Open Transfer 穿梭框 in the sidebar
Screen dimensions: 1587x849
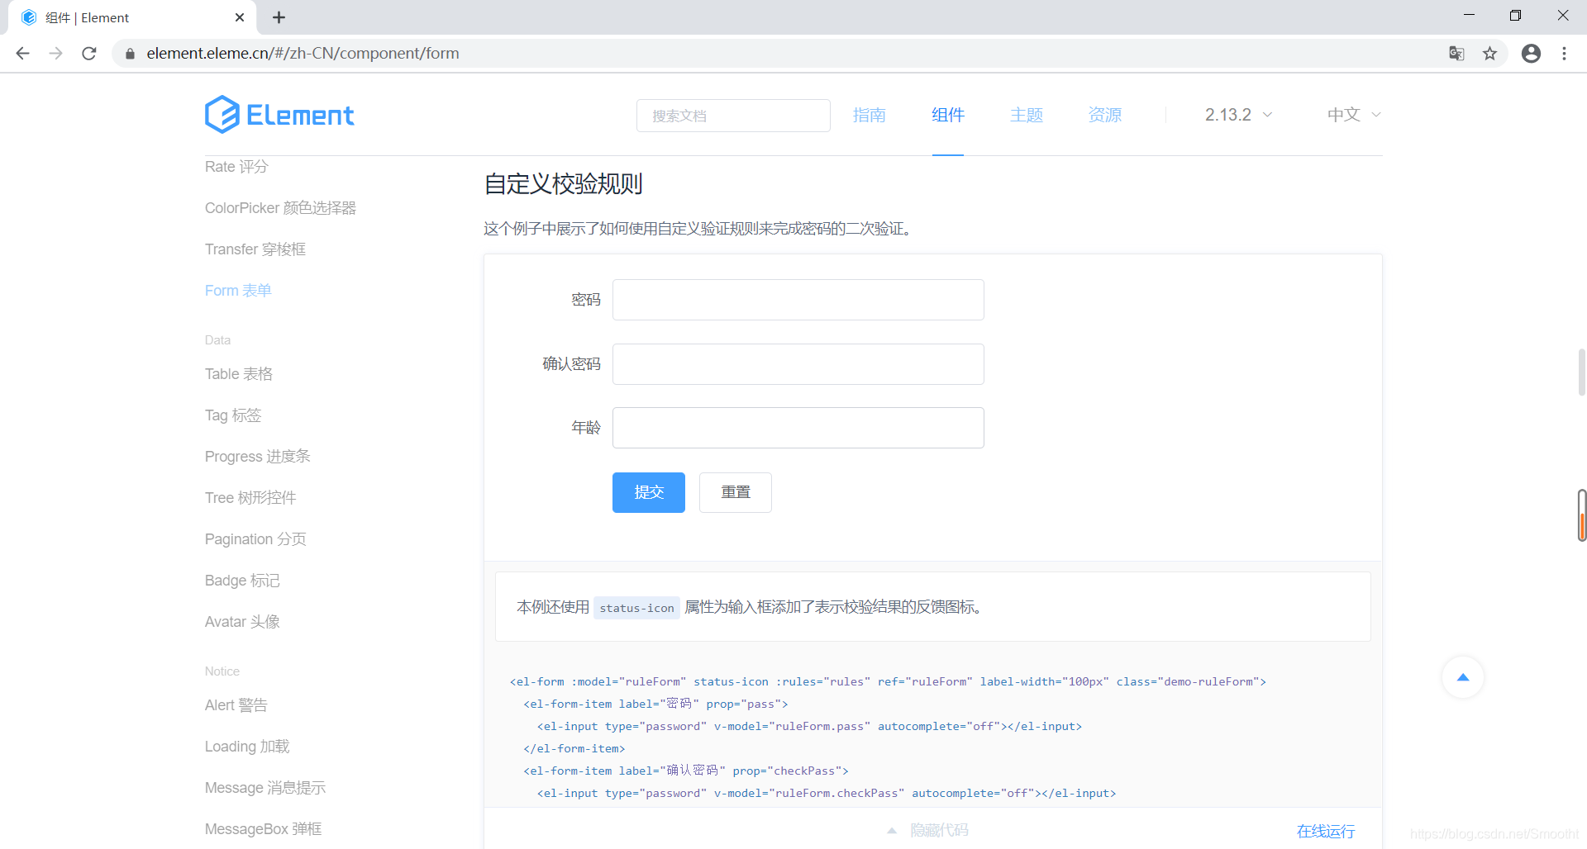click(x=255, y=249)
